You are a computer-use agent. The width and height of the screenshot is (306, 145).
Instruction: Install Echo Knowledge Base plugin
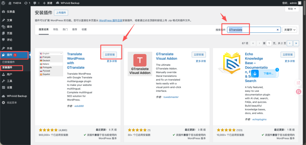coord(288,54)
